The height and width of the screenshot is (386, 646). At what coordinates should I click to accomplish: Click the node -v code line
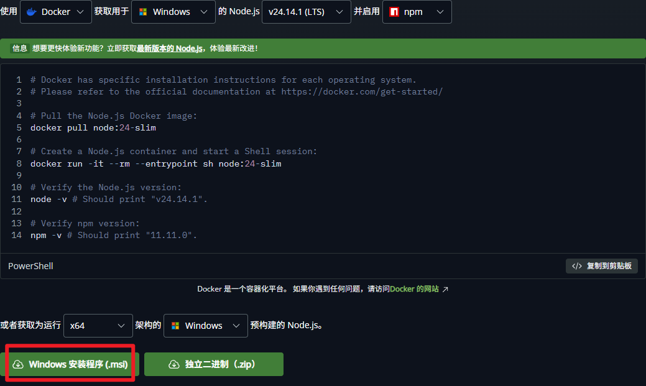pyautogui.click(x=119, y=200)
